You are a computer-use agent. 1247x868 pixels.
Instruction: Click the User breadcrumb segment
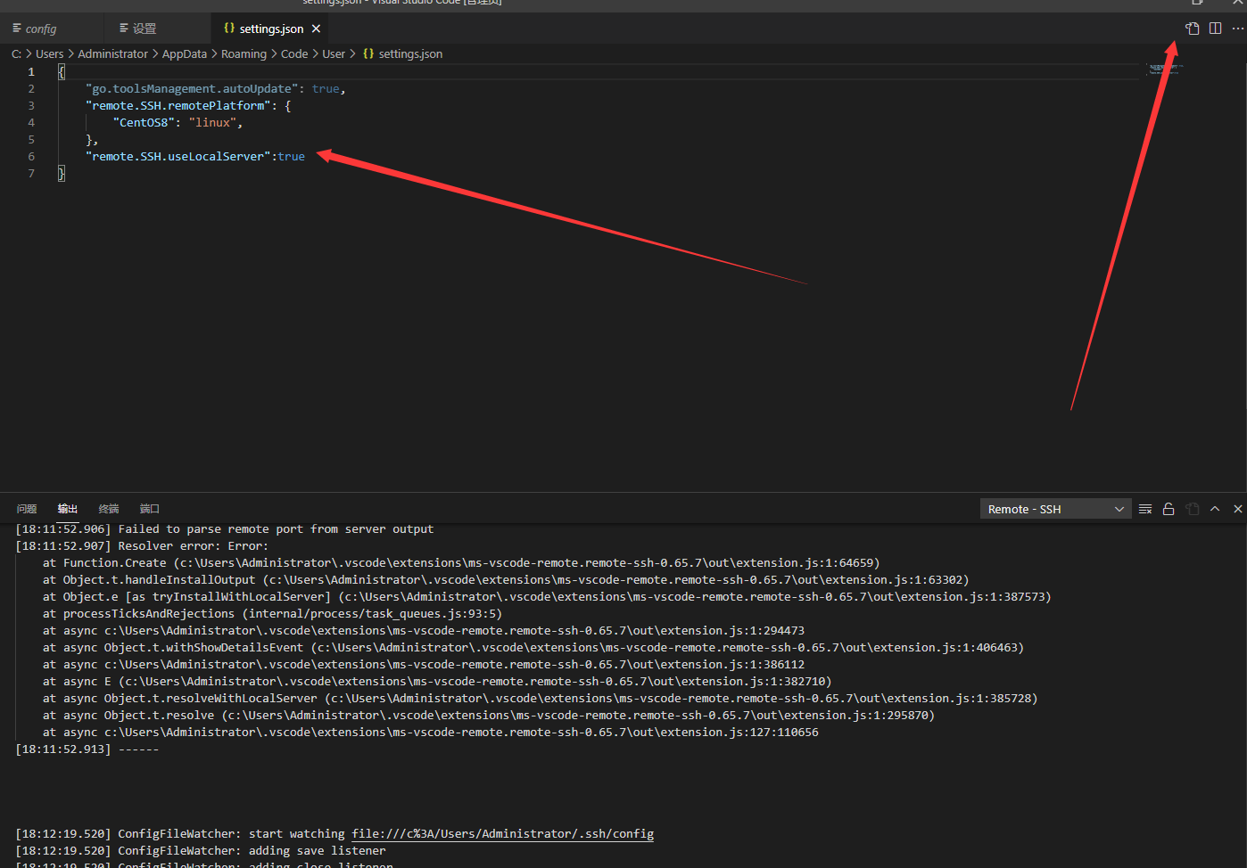point(334,54)
